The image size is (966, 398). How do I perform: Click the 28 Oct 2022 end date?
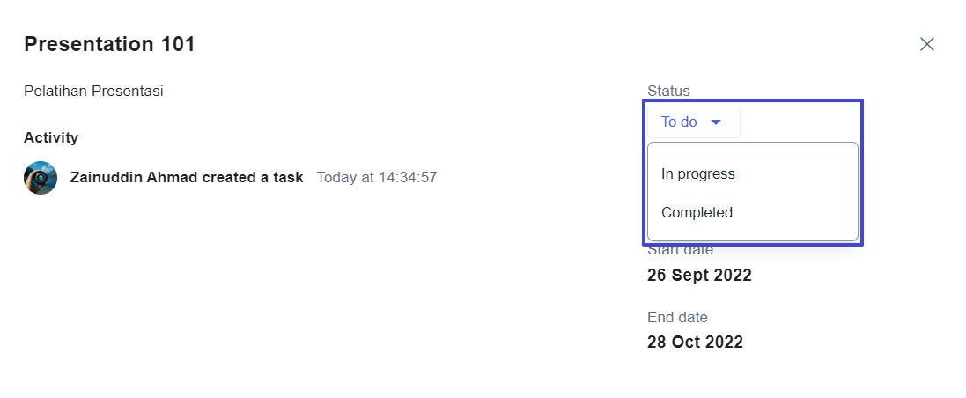695,342
